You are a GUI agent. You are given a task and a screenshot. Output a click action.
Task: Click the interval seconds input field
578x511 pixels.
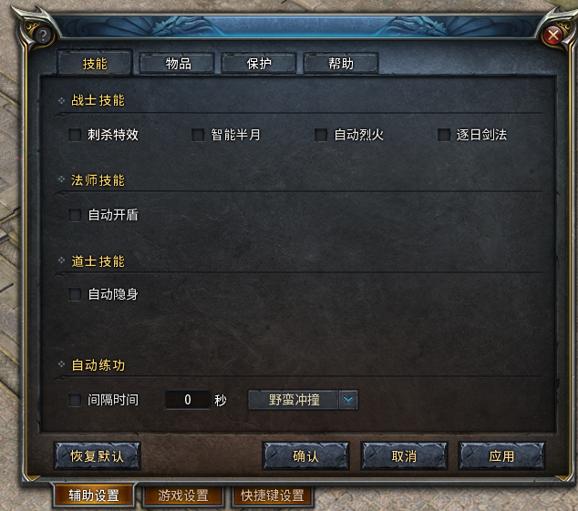click(188, 400)
